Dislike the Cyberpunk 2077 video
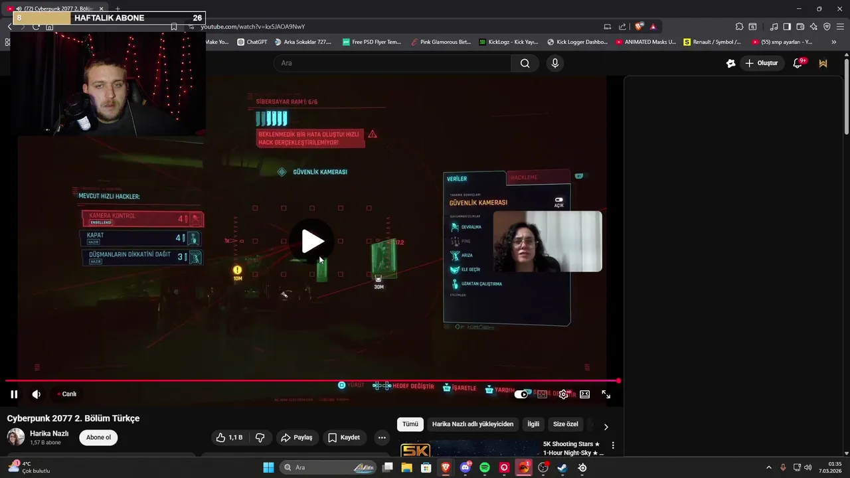The height and width of the screenshot is (478, 850). pos(260,438)
